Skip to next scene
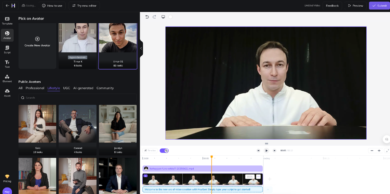The image size is (390, 194). click(274, 151)
